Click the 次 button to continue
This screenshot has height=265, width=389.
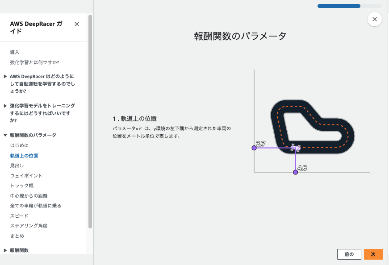point(373,254)
